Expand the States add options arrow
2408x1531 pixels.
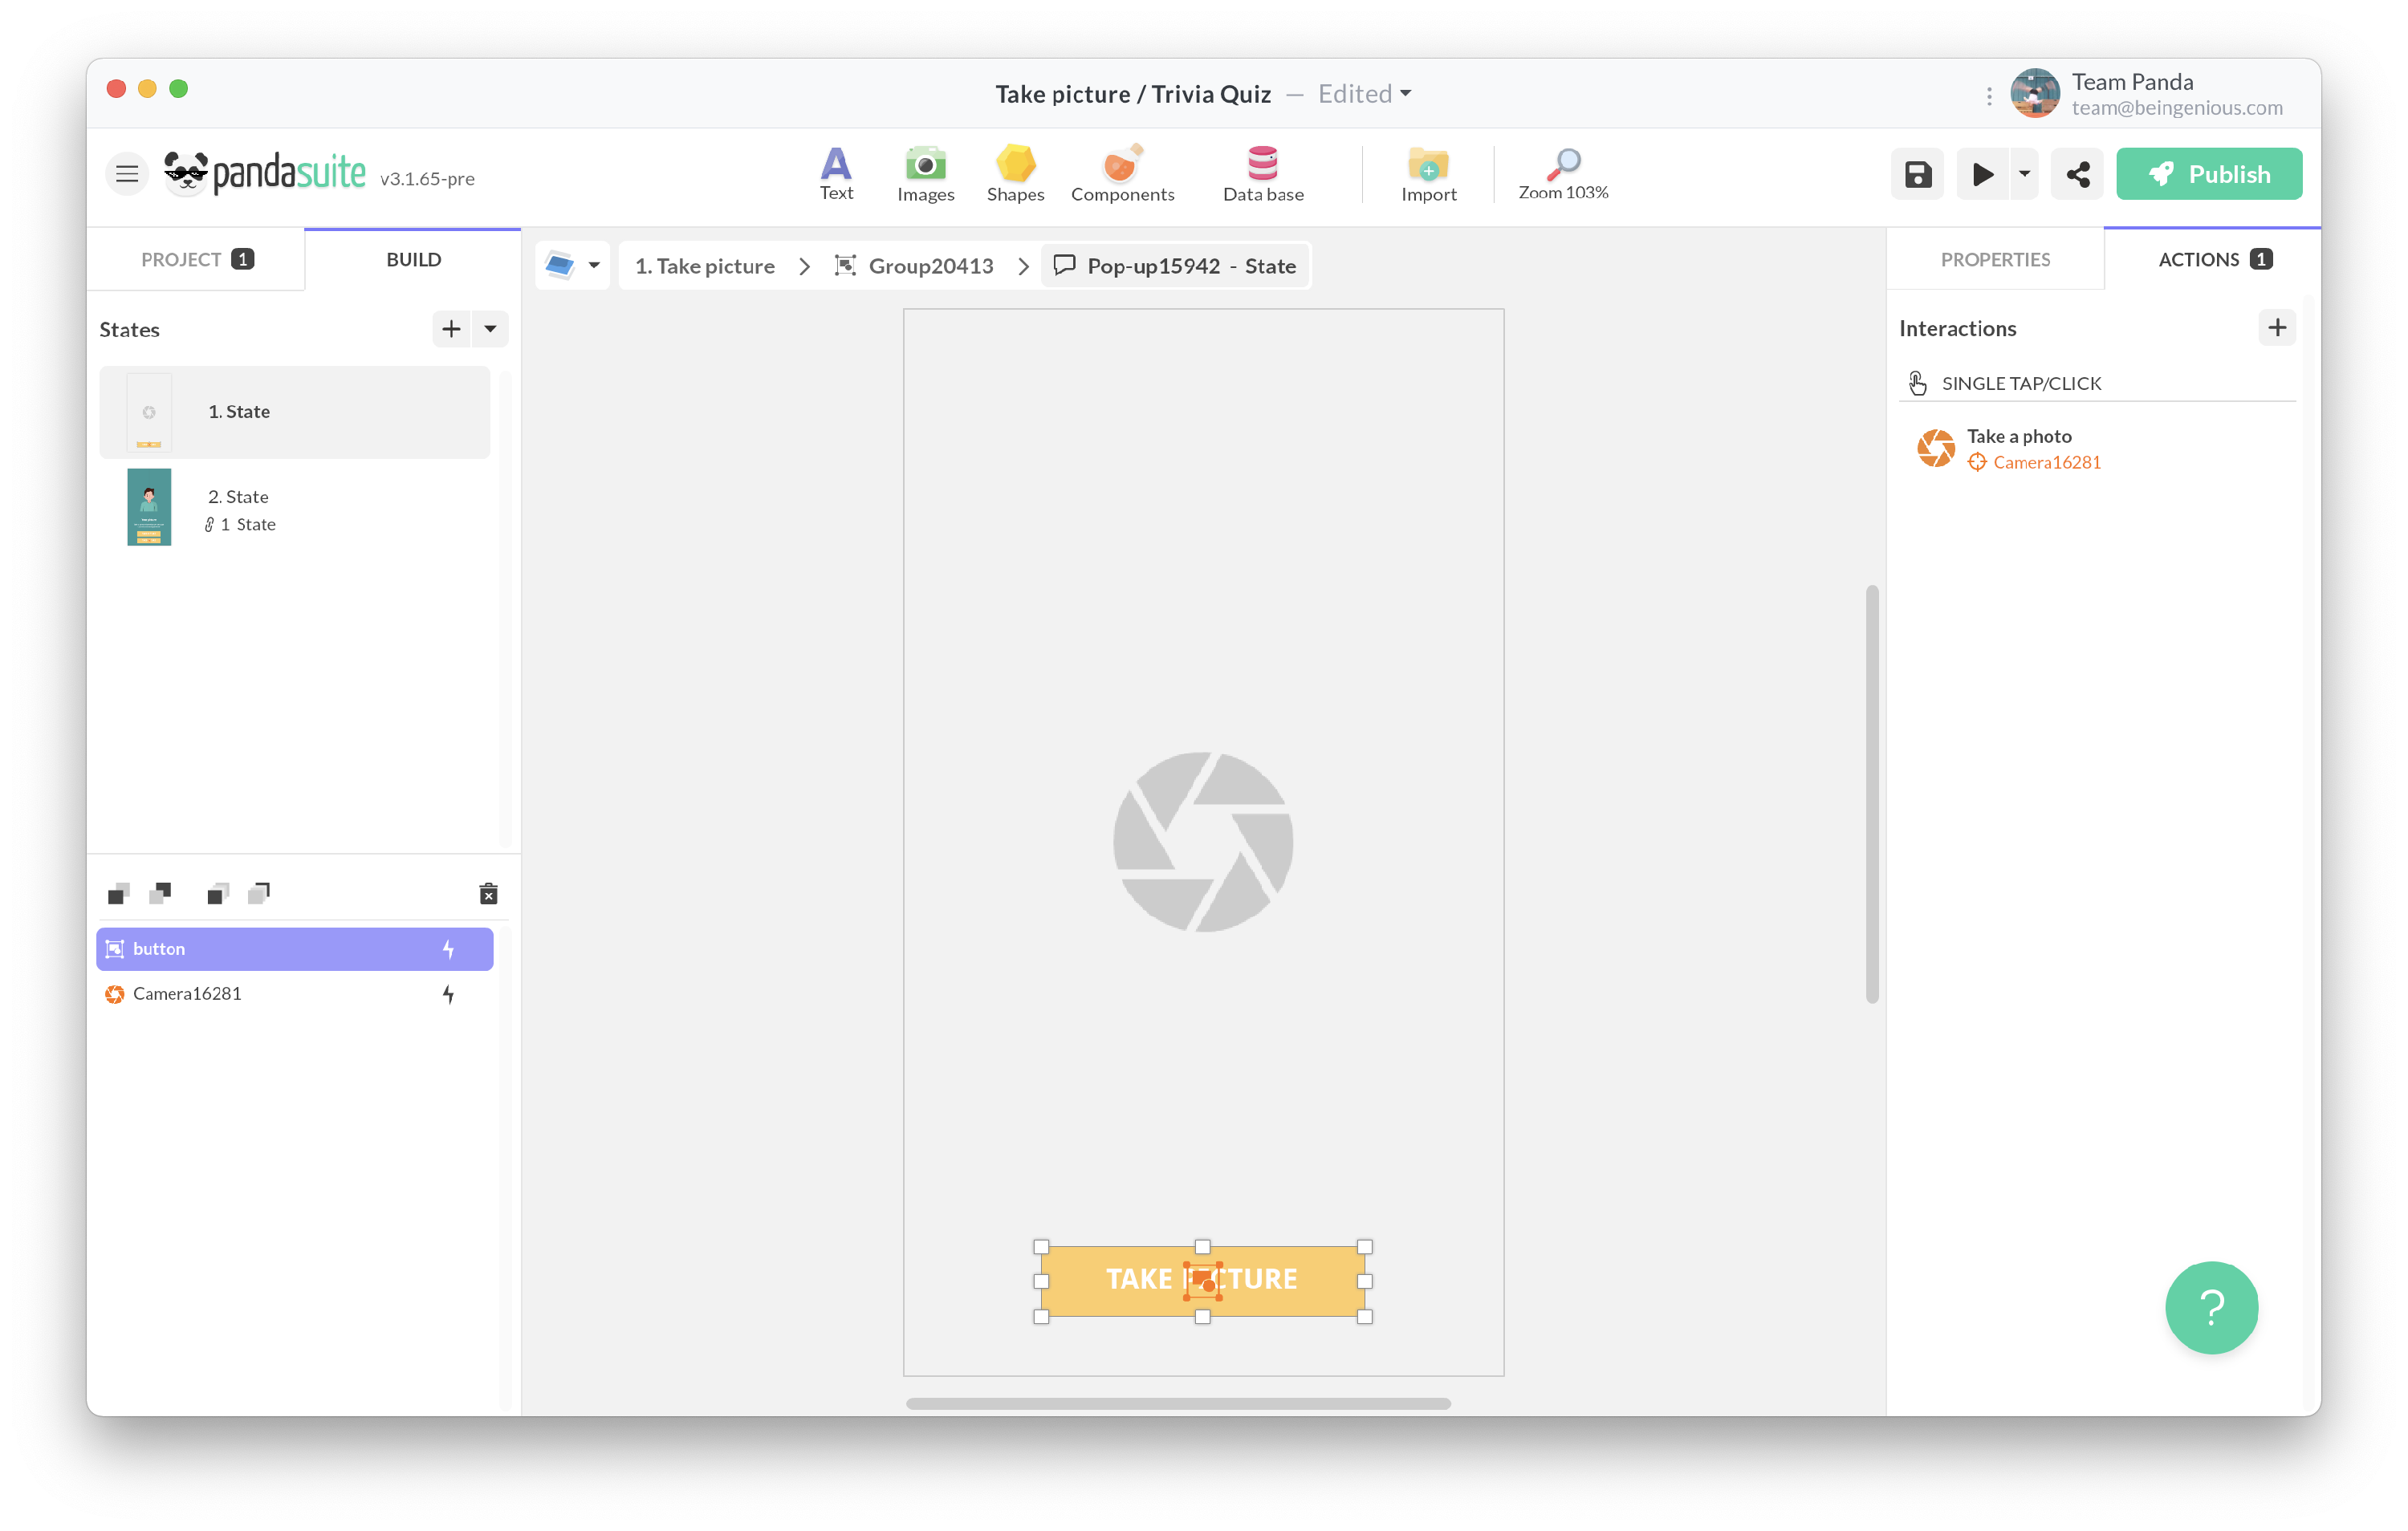(490, 329)
